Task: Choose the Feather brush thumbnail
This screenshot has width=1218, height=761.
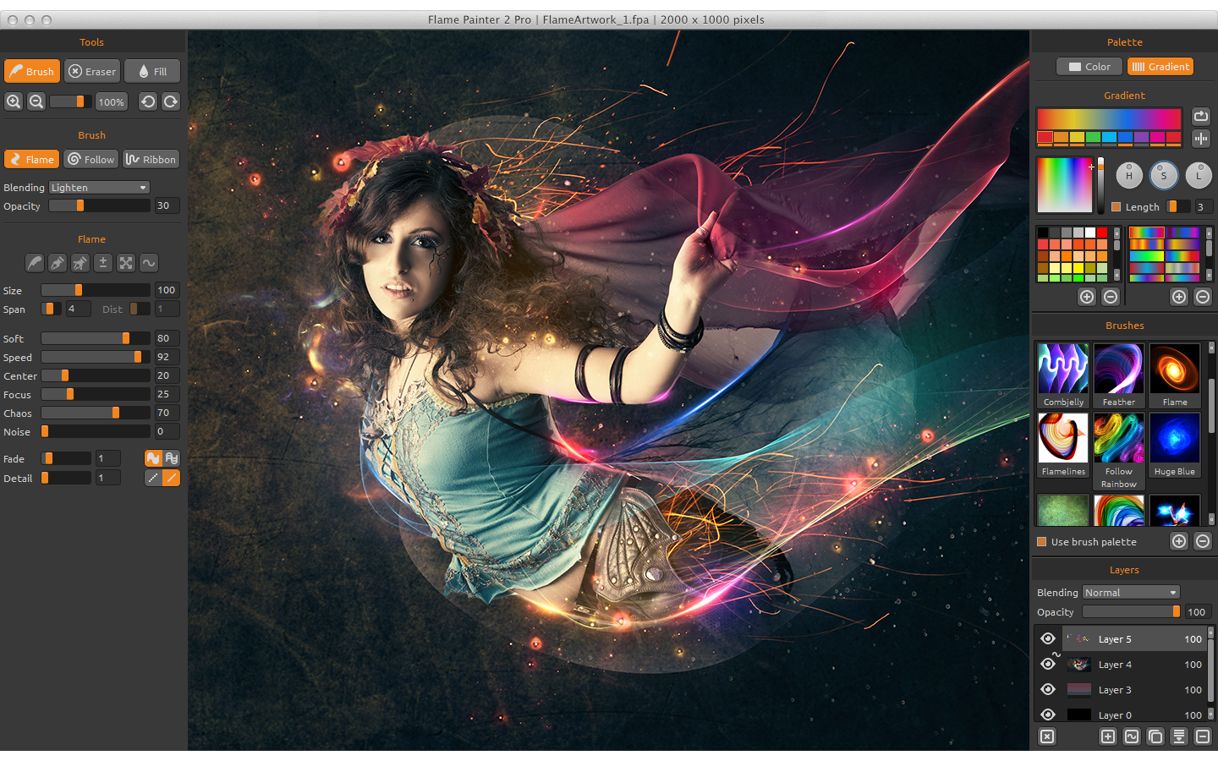Action: coord(1118,375)
